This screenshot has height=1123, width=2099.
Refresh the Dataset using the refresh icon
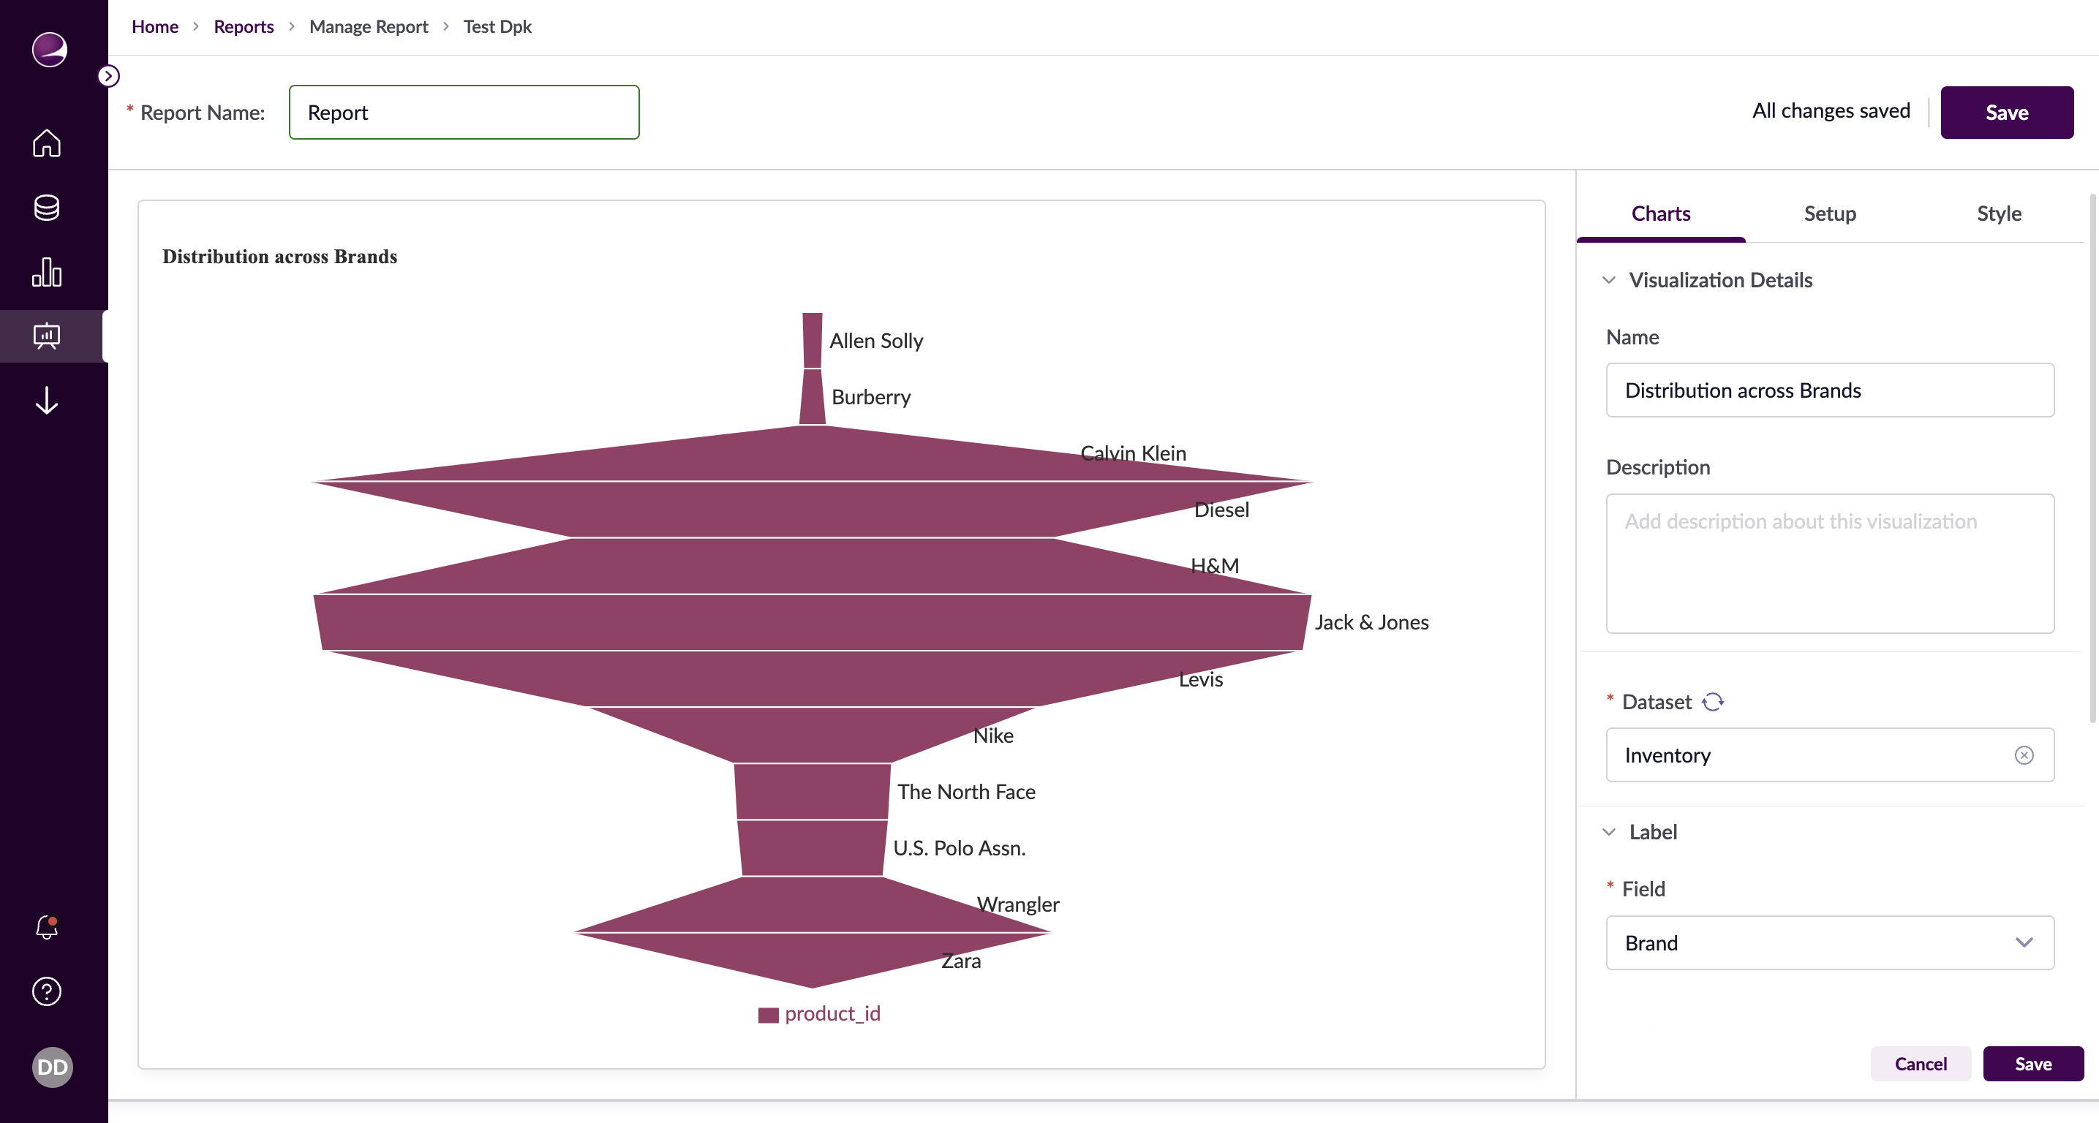point(1714,701)
